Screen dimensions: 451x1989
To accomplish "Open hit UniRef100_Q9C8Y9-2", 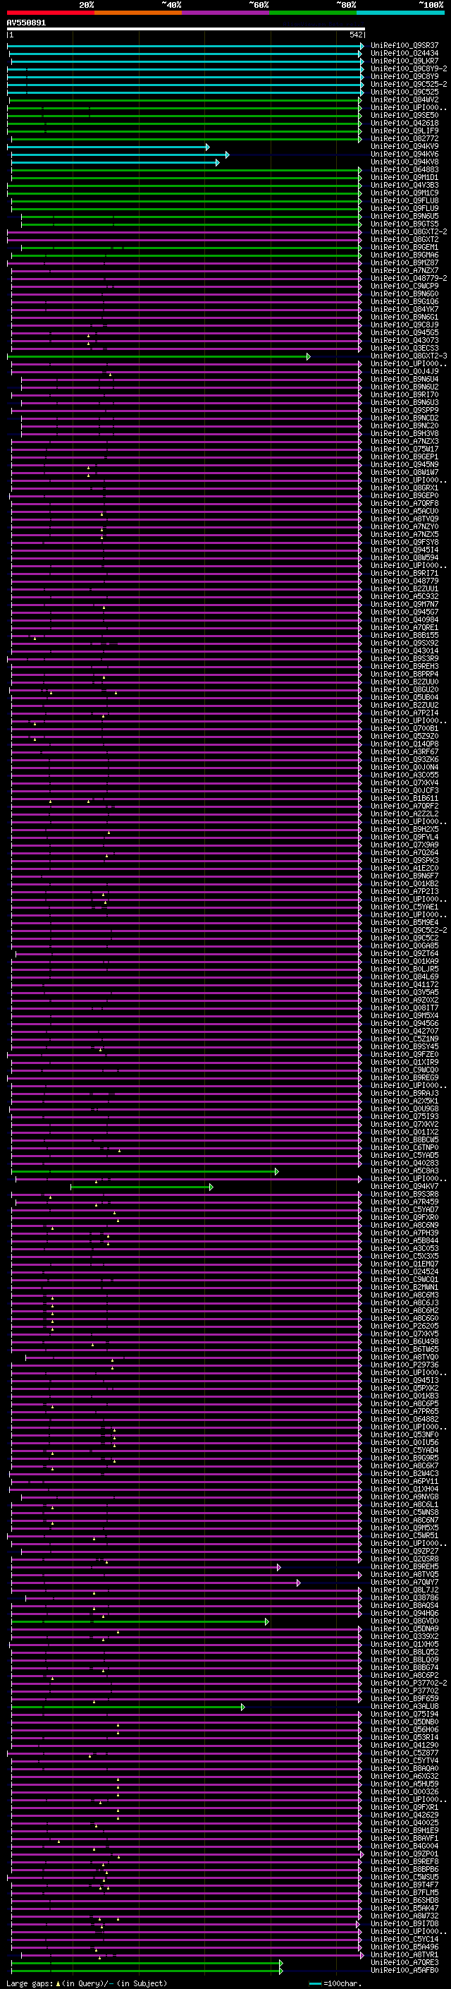I will (x=409, y=68).
